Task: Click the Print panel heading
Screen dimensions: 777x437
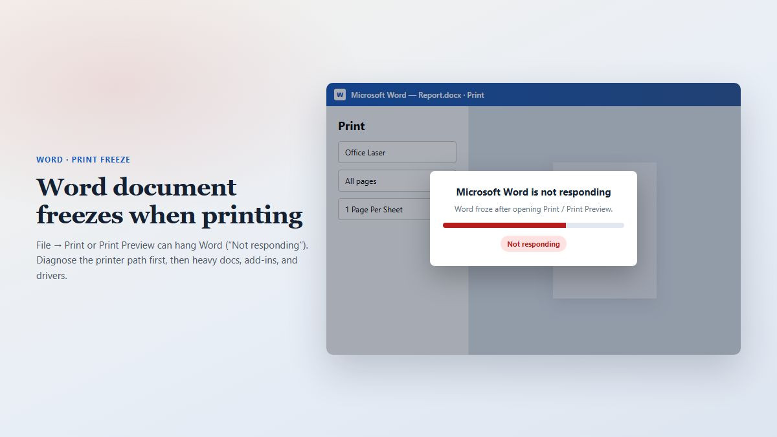Action: tap(352, 126)
